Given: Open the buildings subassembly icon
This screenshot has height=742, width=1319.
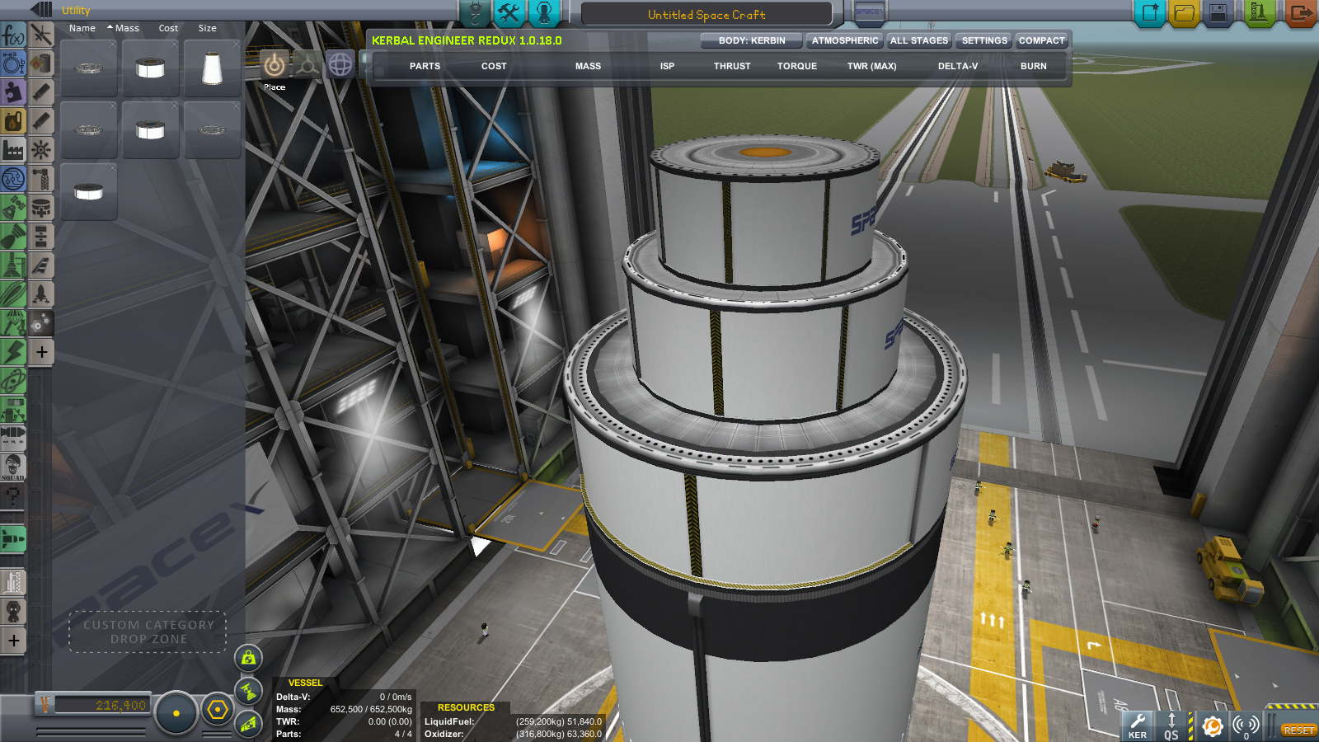Looking at the screenshot, I should tap(13, 583).
